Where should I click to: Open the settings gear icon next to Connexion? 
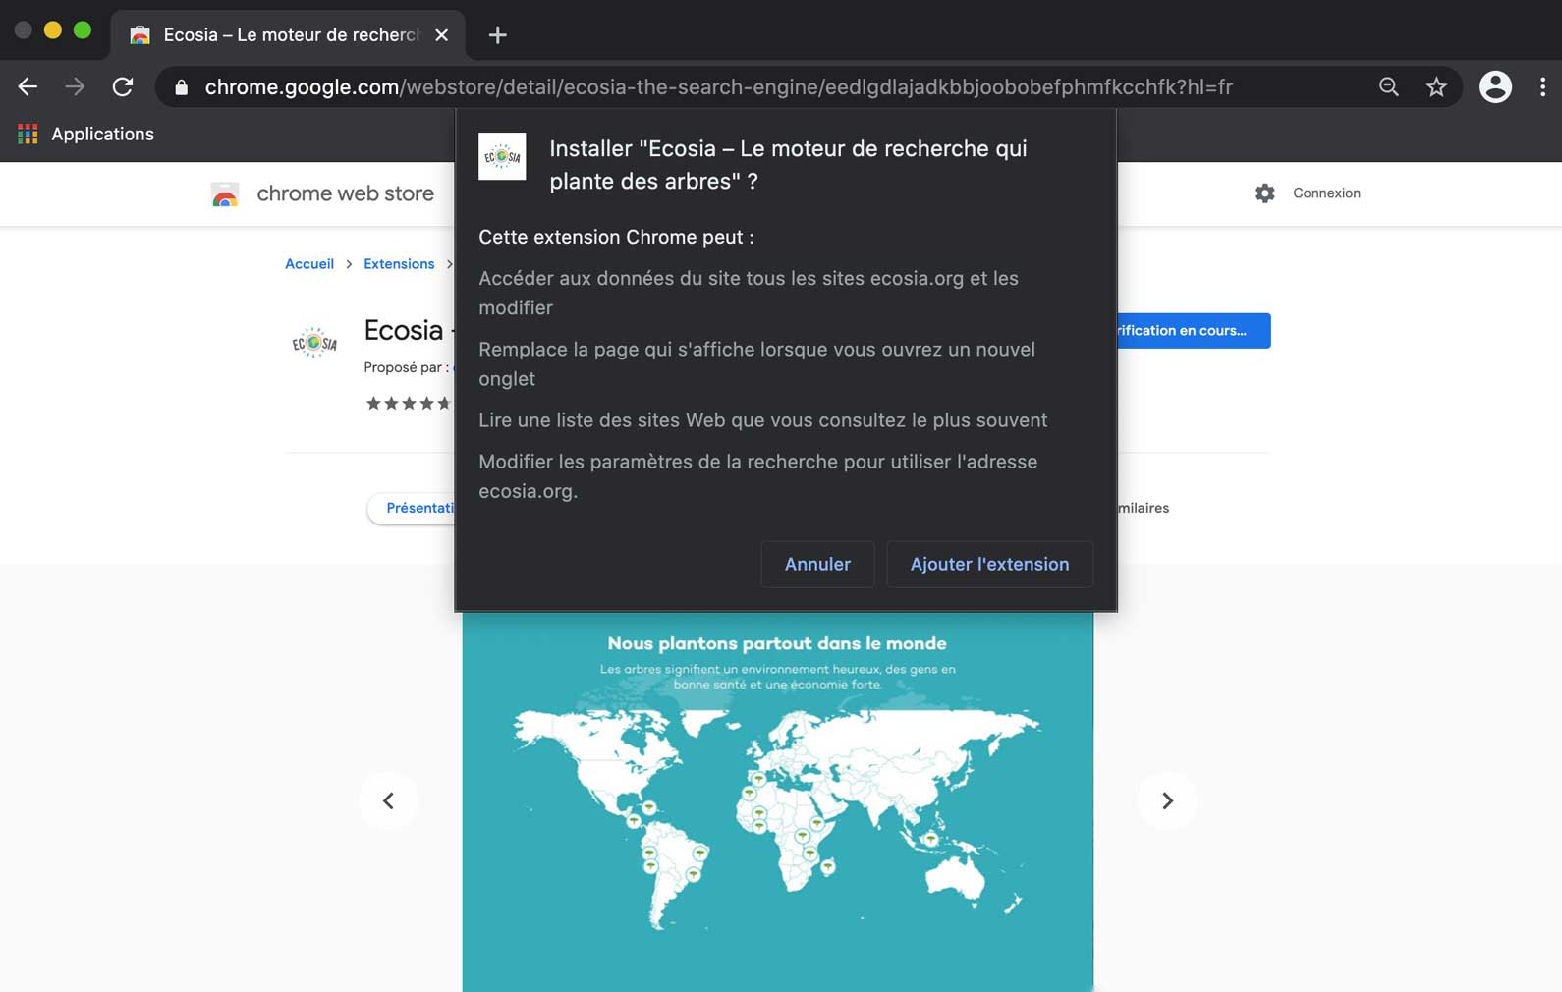1265,193
